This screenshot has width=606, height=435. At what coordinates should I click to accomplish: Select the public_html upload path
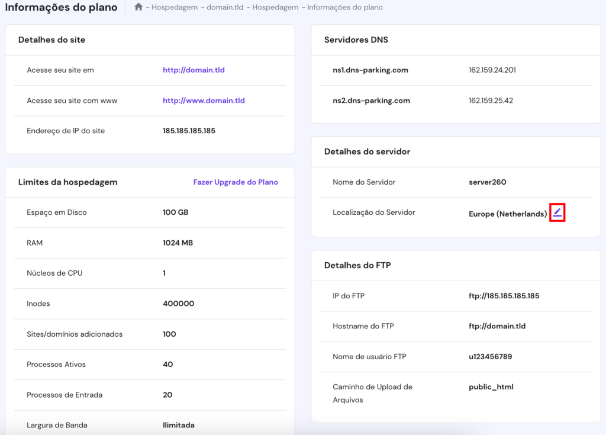(492, 386)
